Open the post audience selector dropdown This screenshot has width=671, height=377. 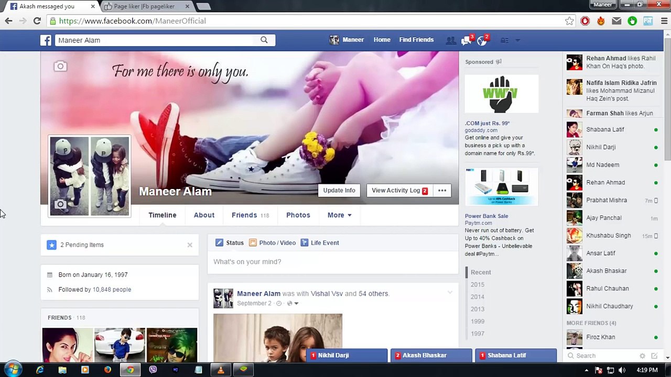tap(293, 304)
